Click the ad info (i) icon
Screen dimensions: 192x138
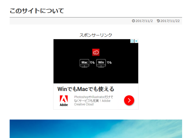[x=132, y=41]
